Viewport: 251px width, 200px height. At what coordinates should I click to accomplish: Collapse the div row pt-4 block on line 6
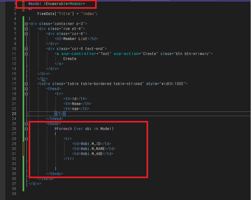(27, 29)
